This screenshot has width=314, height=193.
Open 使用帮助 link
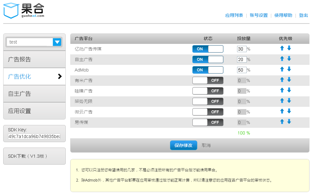[283, 15]
